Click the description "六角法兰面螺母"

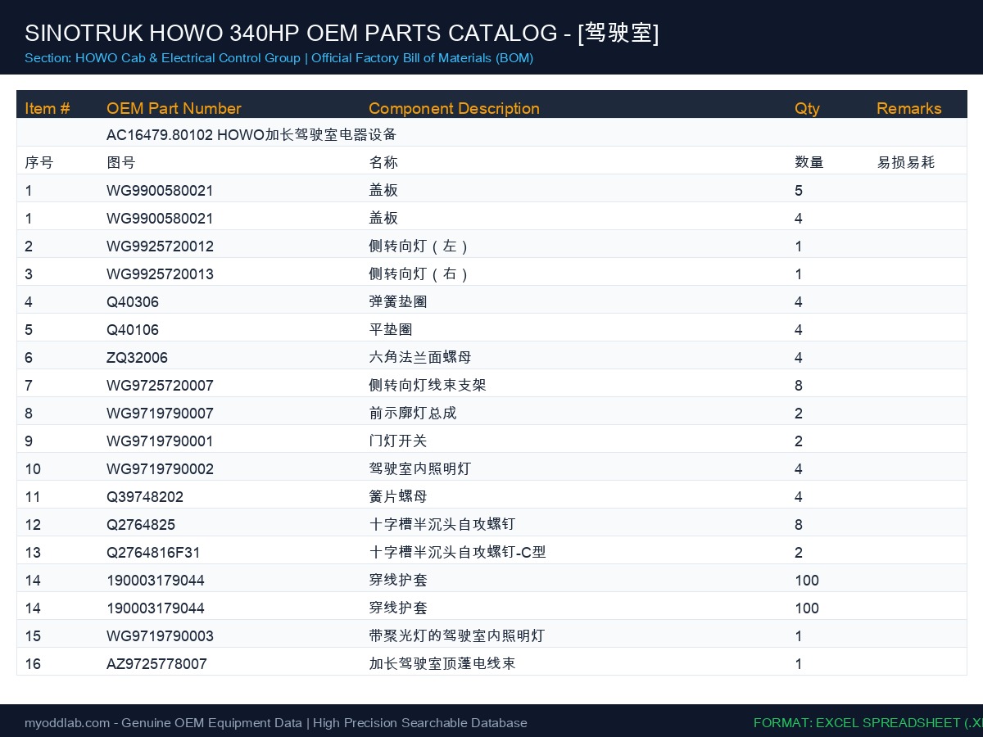pyautogui.click(x=420, y=357)
